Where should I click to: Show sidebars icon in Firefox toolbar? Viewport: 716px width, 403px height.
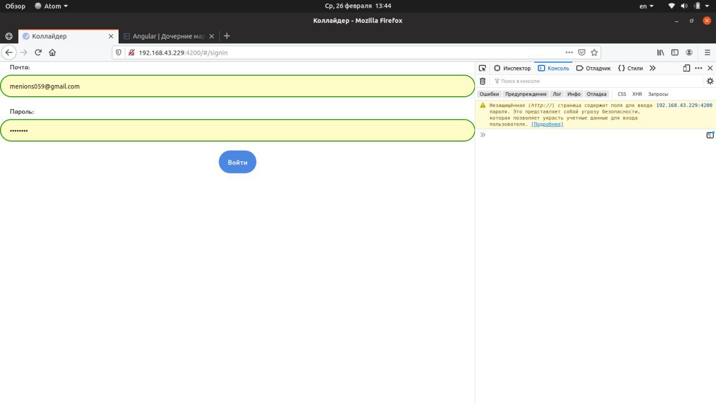click(x=675, y=53)
